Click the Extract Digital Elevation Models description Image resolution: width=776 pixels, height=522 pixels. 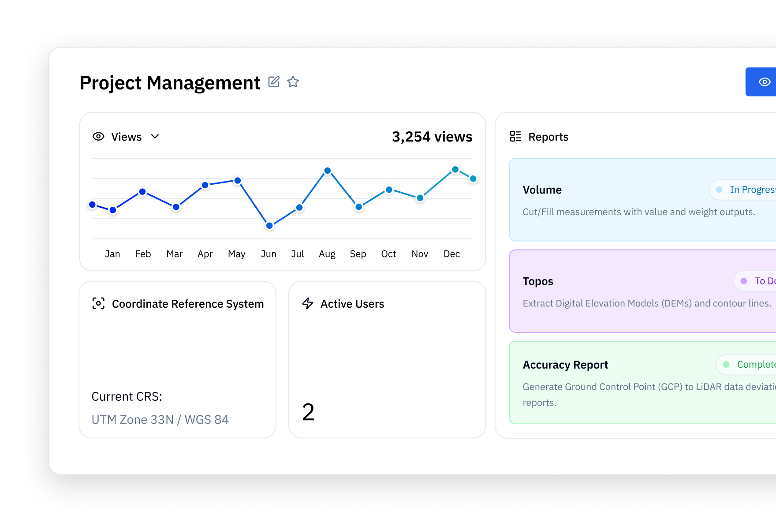coord(647,303)
